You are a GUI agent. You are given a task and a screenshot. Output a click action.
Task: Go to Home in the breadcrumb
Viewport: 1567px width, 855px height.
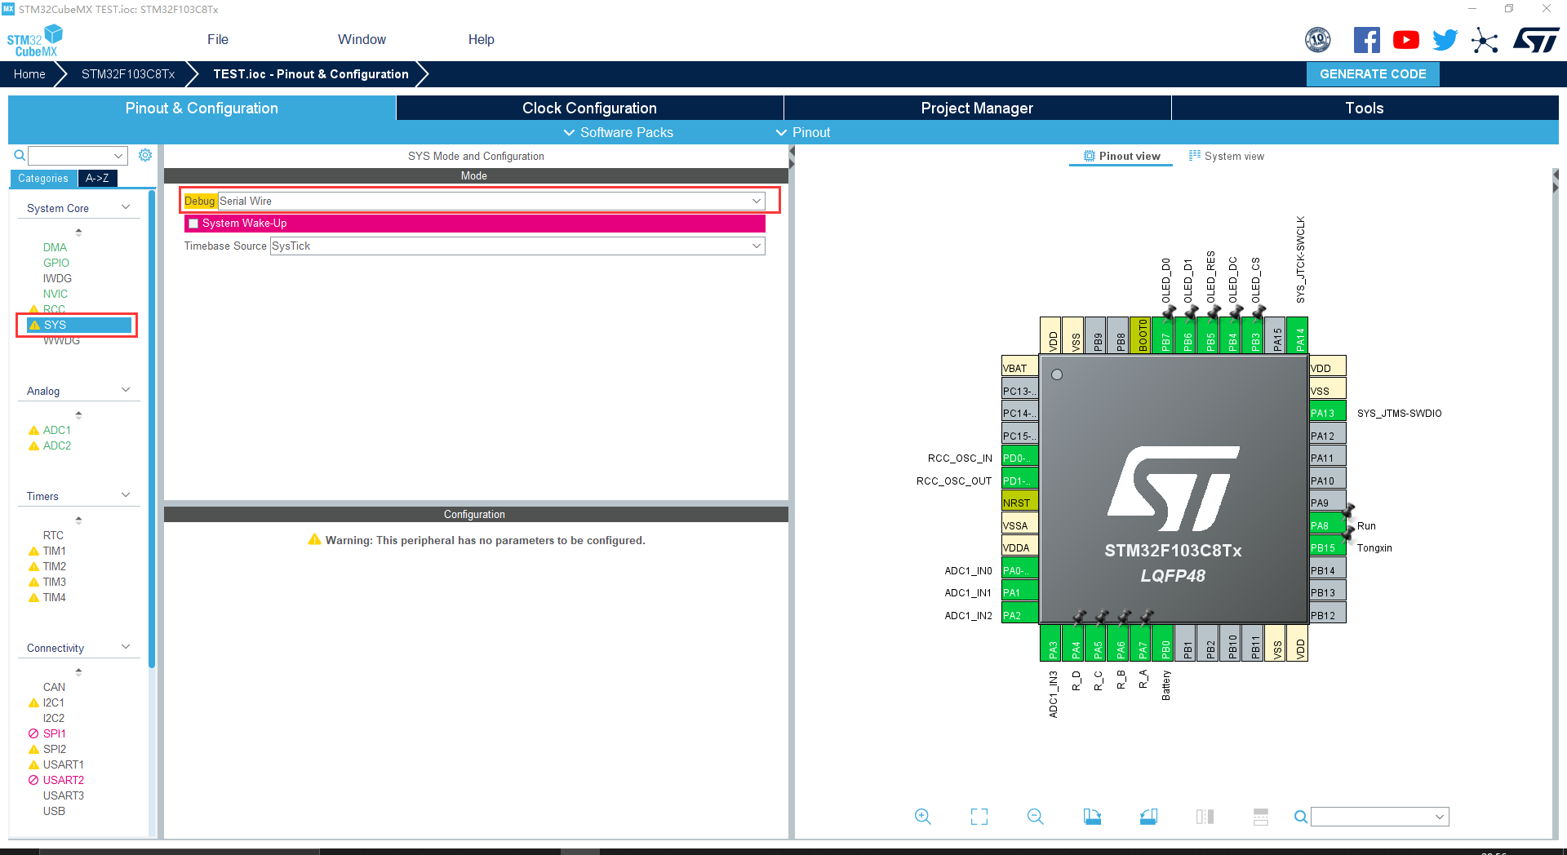point(29,73)
